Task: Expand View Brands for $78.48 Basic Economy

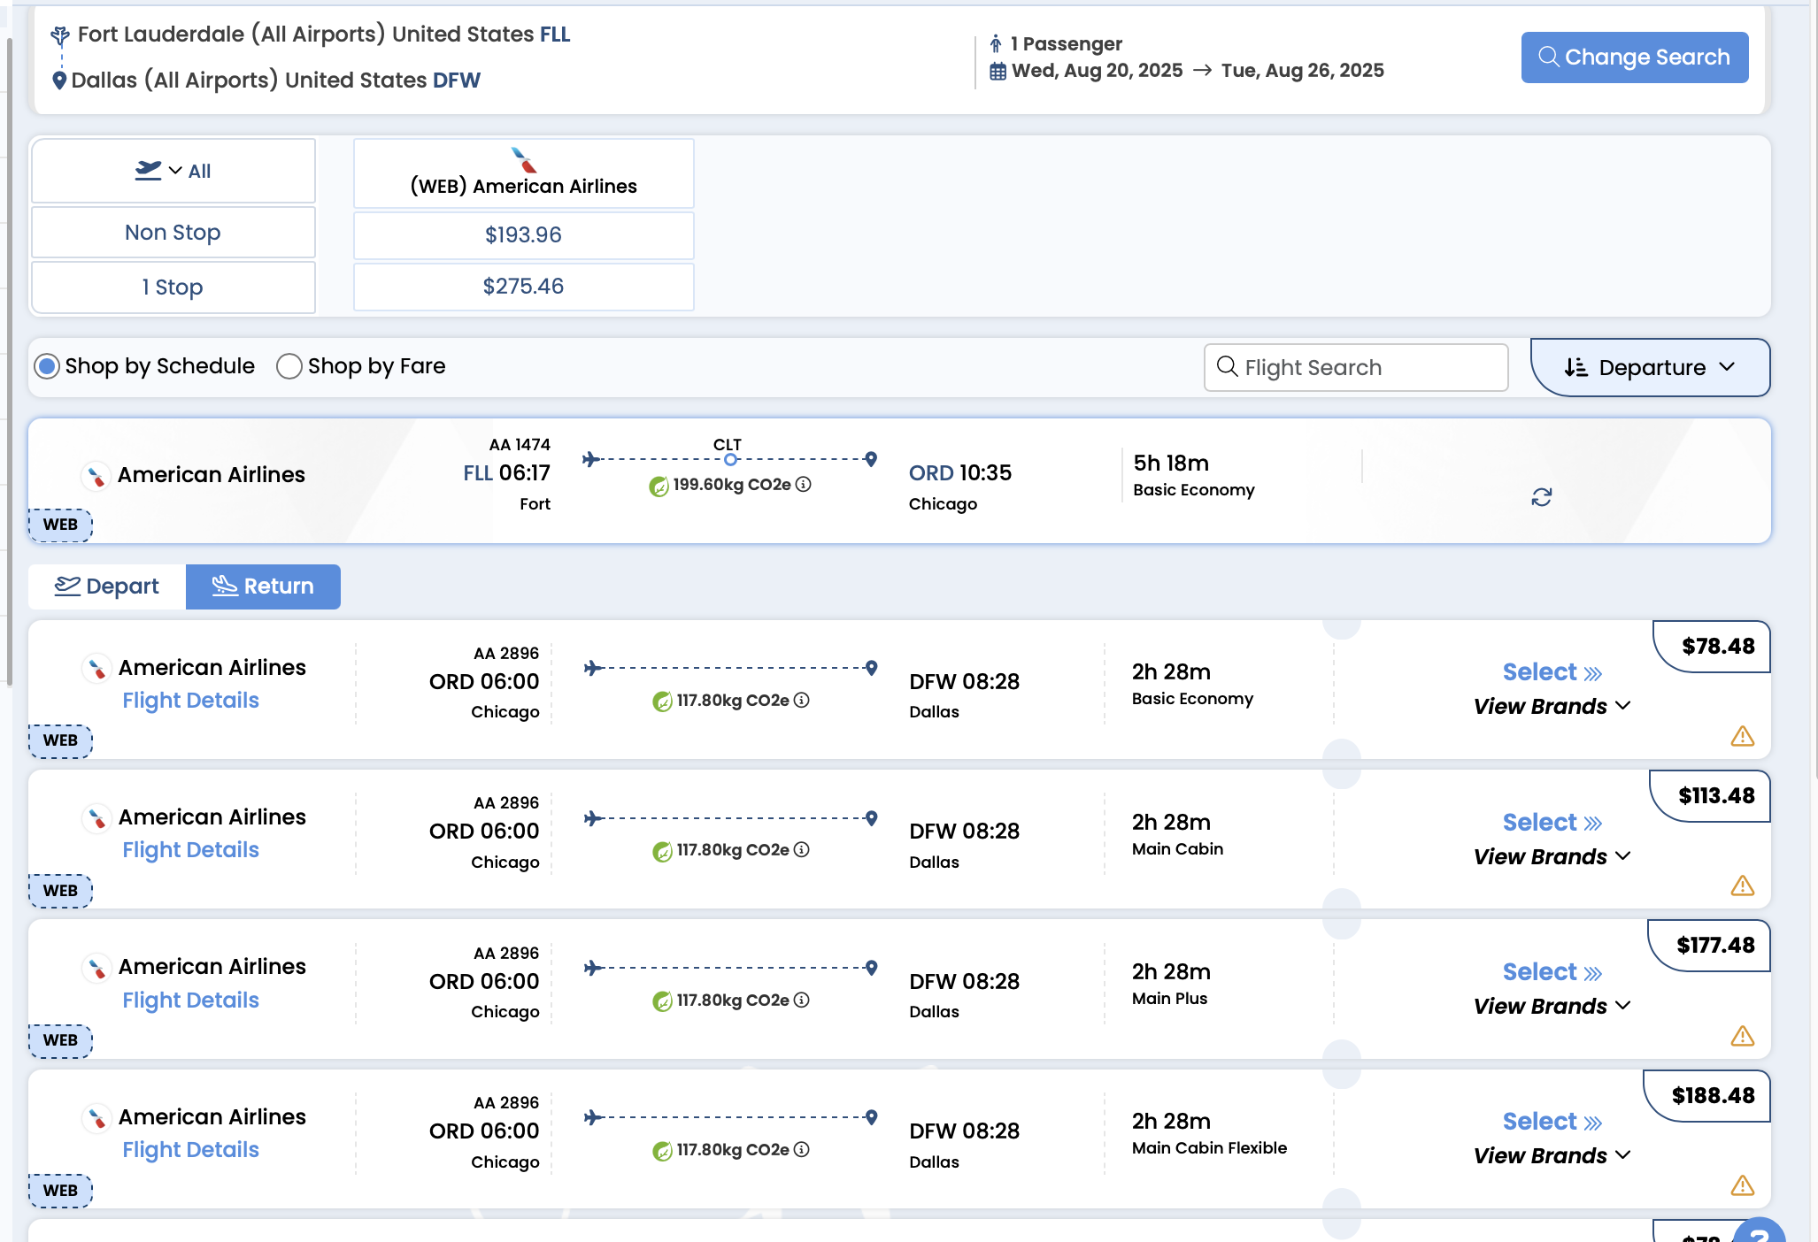Action: point(1552,707)
